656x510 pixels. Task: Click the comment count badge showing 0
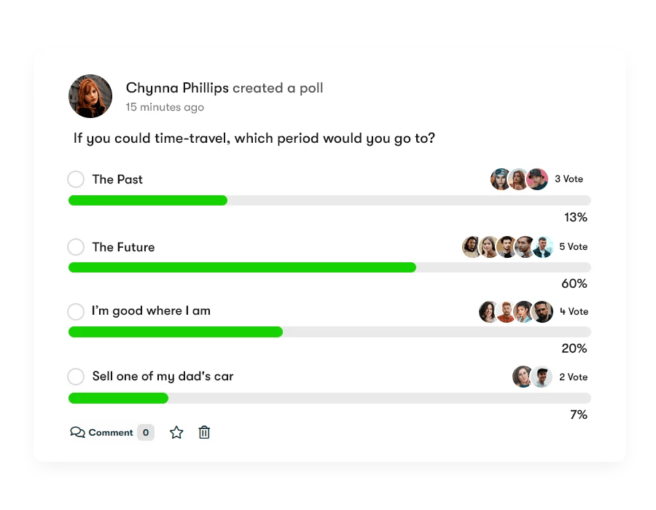click(x=146, y=433)
